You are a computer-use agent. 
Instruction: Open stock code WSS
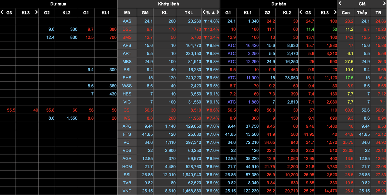(127, 86)
